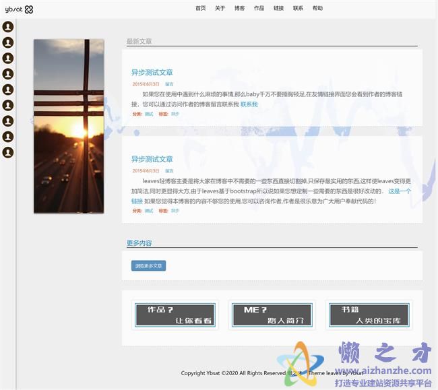Image resolution: width=438 pixels, height=390 pixels.
Task: Go to 首页 in the top navigation
Action: click(201, 8)
